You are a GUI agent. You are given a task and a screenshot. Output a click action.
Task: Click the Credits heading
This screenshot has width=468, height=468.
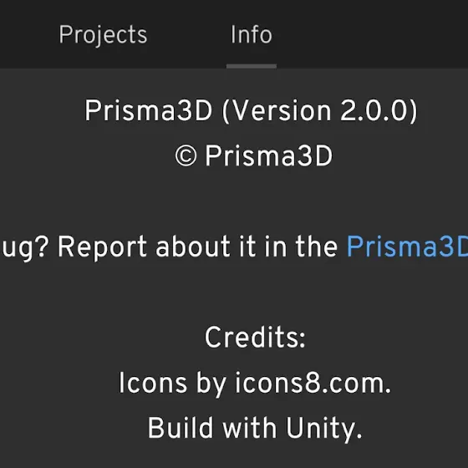(255, 338)
